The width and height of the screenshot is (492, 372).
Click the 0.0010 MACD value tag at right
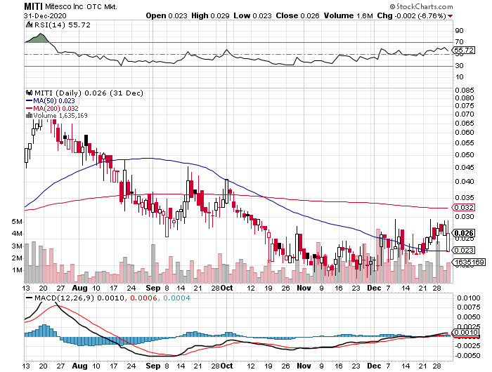(x=465, y=333)
